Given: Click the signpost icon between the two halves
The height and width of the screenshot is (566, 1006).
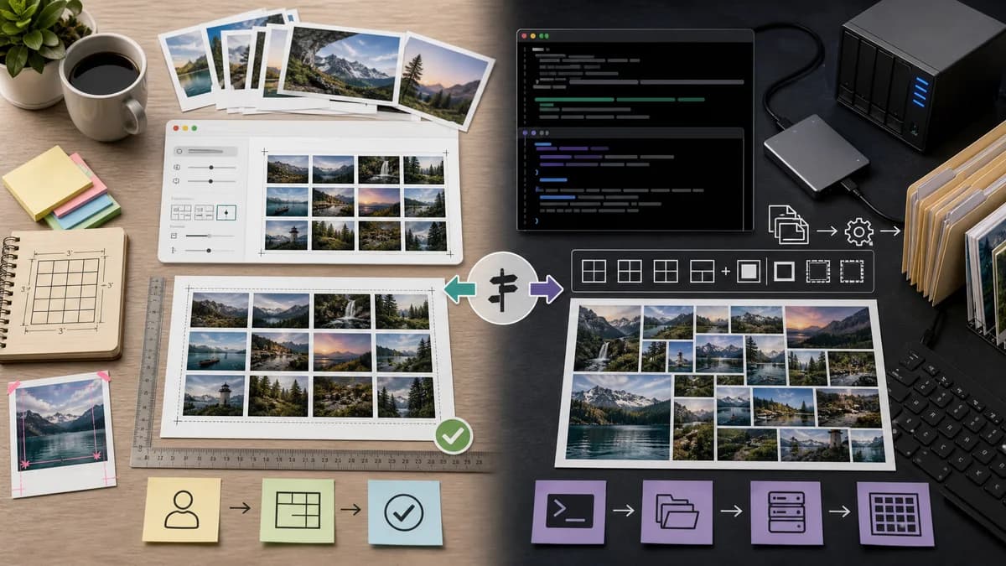Looking at the screenshot, I should tap(503, 289).
